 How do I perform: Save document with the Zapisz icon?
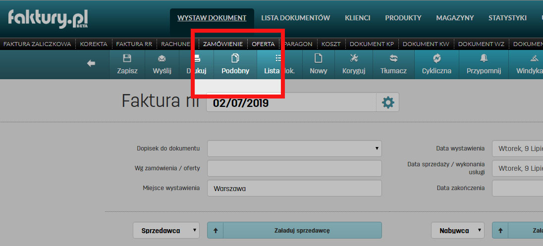point(127,64)
